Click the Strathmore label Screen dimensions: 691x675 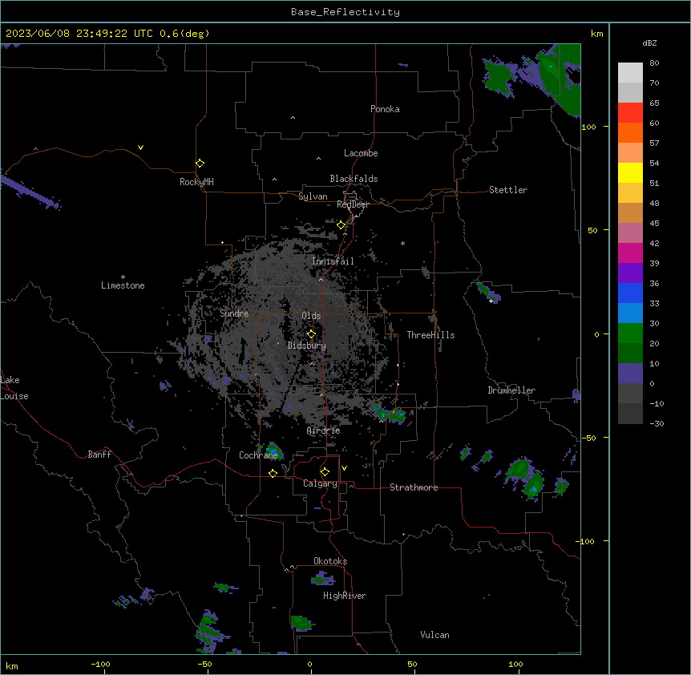(414, 487)
